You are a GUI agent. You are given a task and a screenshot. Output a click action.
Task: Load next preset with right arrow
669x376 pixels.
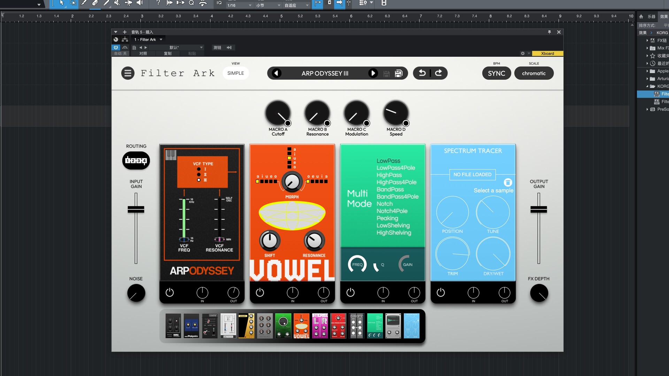[x=373, y=73]
